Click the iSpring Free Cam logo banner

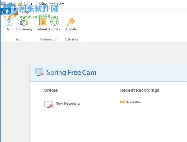(66, 72)
